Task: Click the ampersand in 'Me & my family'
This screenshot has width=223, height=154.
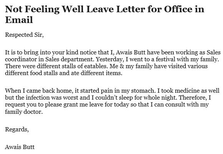Action: (122, 66)
